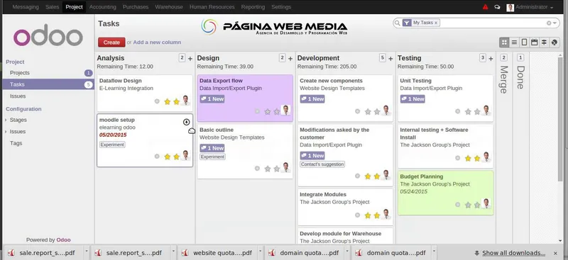
Task: Open the 1 New messages badge on Create new components
Action: (312, 99)
